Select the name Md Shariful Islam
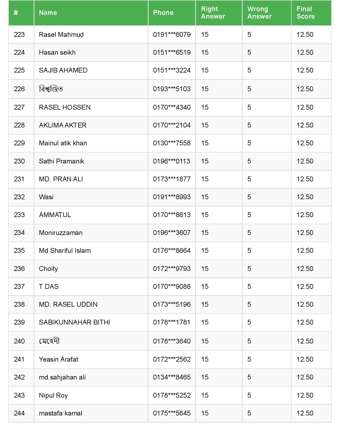The width and height of the screenshot is (340, 440). pyautogui.click(x=65, y=251)
